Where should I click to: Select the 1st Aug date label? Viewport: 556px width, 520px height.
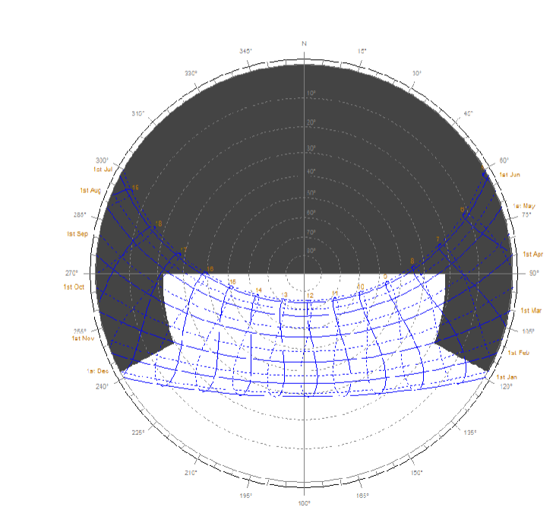90,190
